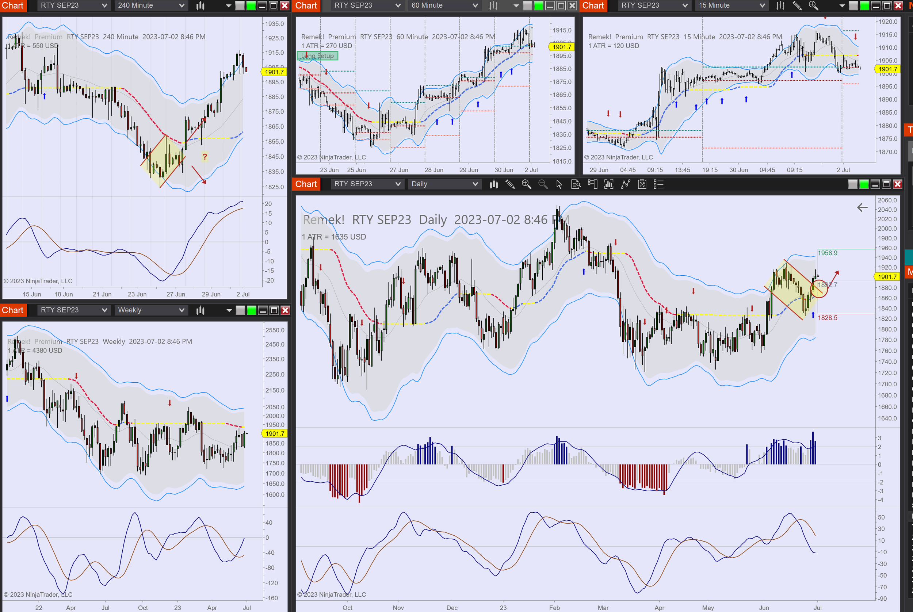
Task: Click green link color button on Daily chart
Action: point(864,184)
